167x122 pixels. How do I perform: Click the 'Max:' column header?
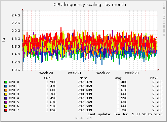tap(154, 78)
